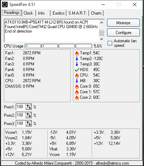The image size is (144, 166).
Task: Click the Fan4 0 RPM reading
Action: coord(20,70)
